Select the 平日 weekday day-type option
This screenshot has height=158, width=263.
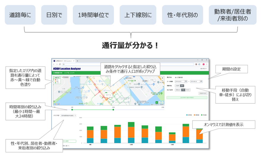pyautogui.click(x=183, y=90)
